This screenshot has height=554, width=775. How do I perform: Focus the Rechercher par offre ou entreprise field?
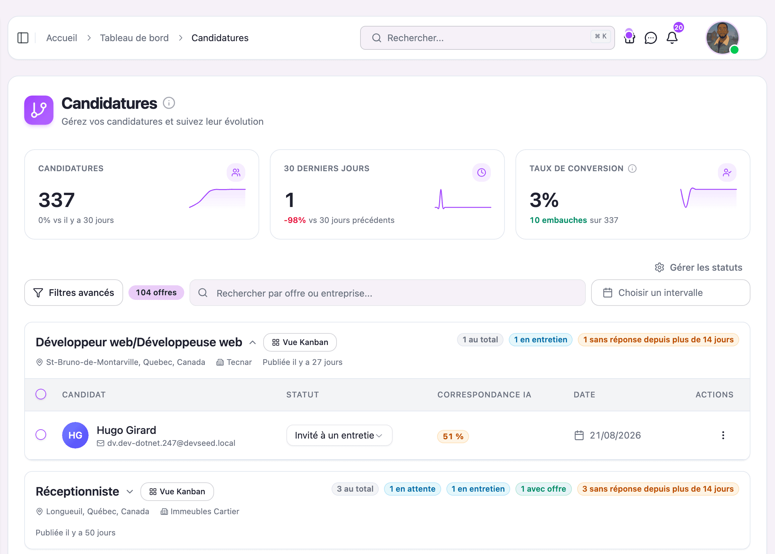pyautogui.click(x=387, y=293)
